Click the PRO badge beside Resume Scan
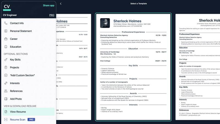Image resolution: width=220 pixels, height=124 pixels. click(31, 120)
